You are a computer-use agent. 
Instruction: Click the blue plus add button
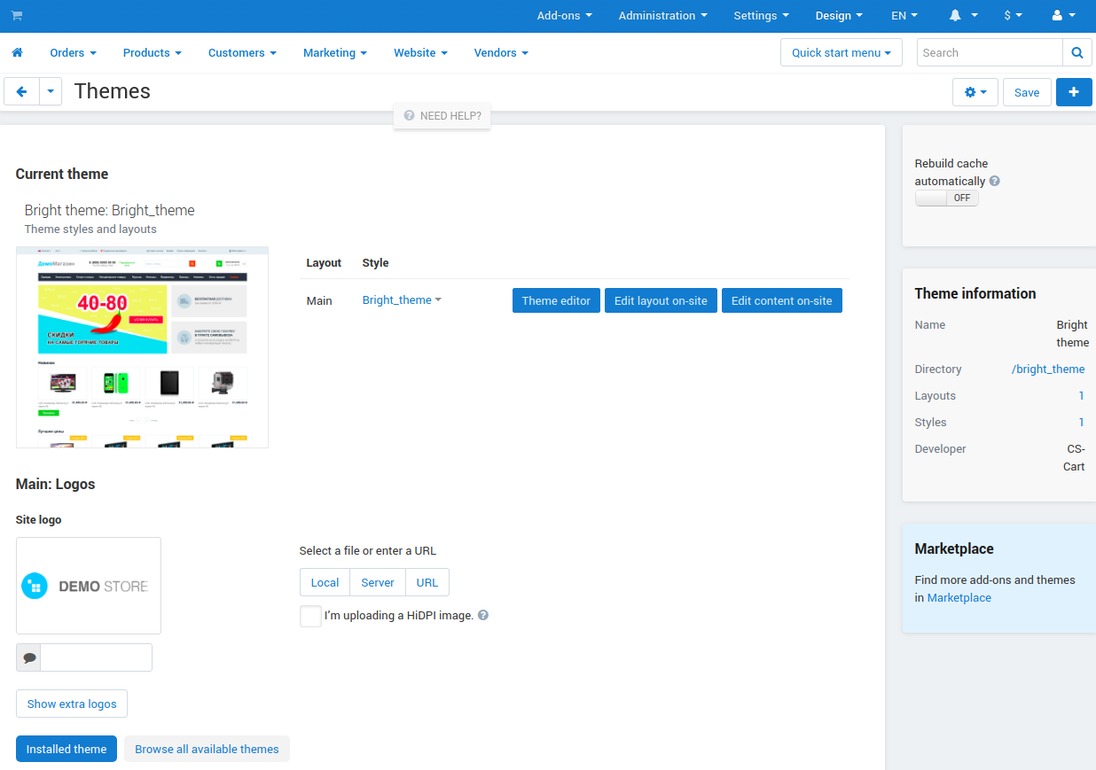tap(1074, 92)
